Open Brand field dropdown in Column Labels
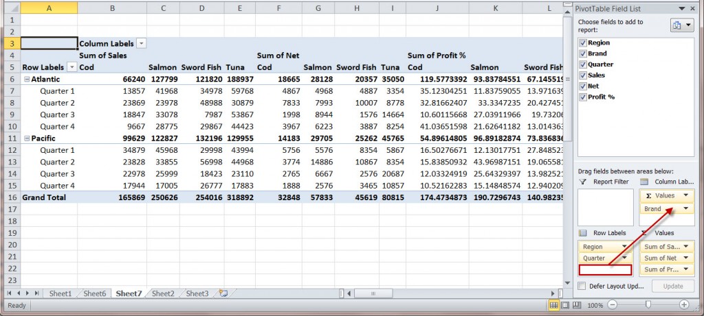Viewport: 704px width, 316px height. pos(685,208)
